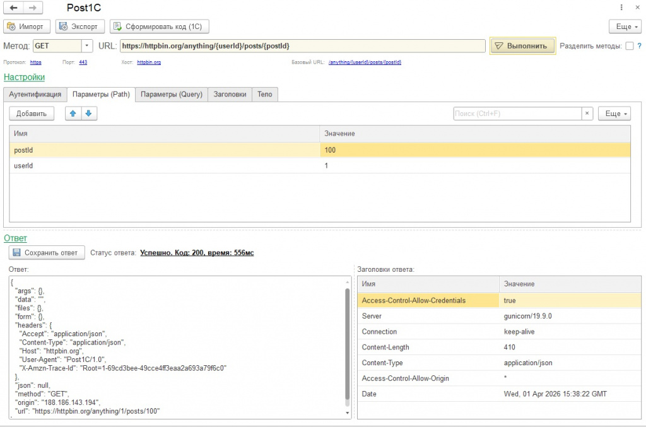The width and height of the screenshot is (646, 427).
Task: Switch to the Параметры (Query) tab
Action: point(172,95)
